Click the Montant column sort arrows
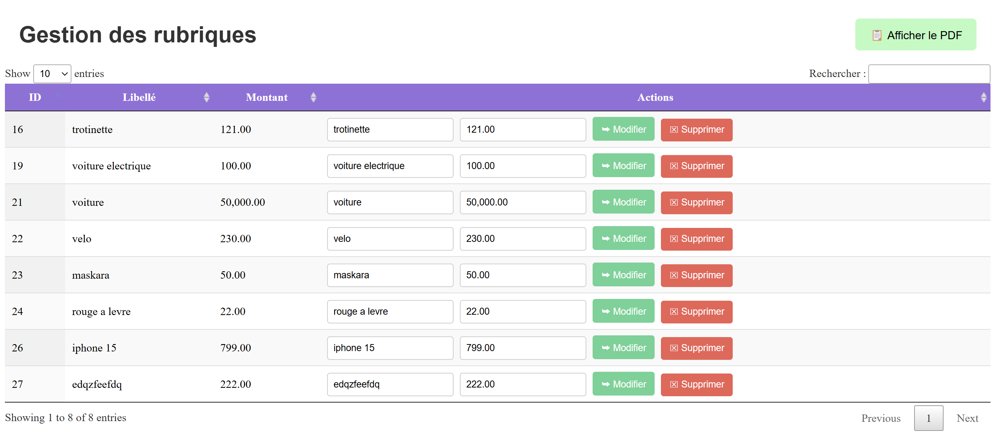This screenshot has width=994, height=440. pyautogui.click(x=313, y=97)
